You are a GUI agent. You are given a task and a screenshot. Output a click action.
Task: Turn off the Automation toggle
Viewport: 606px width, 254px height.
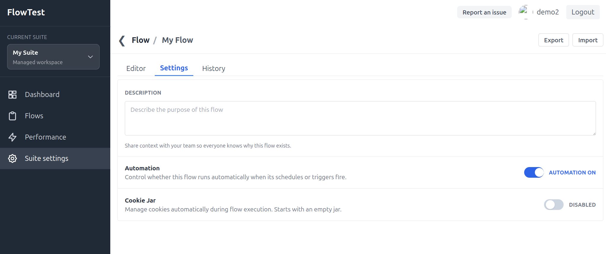pyautogui.click(x=534, y=172)
